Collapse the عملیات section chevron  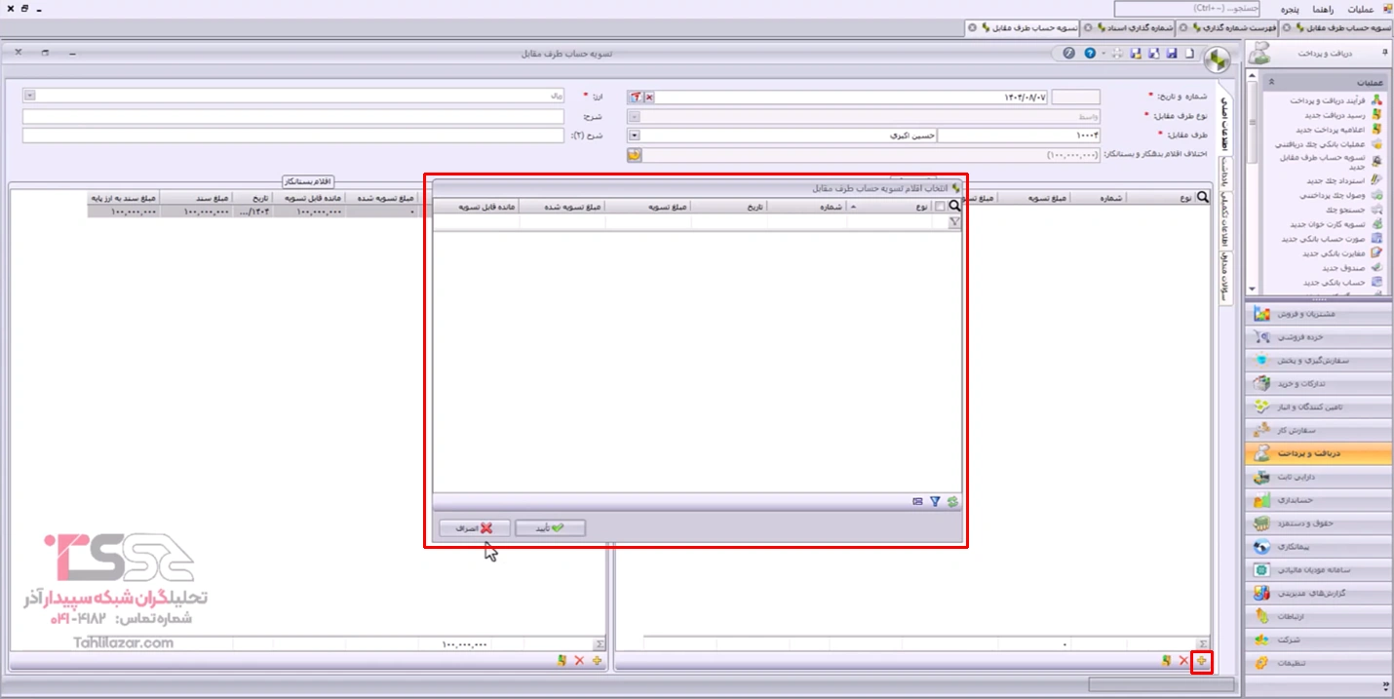point(1271,82)
